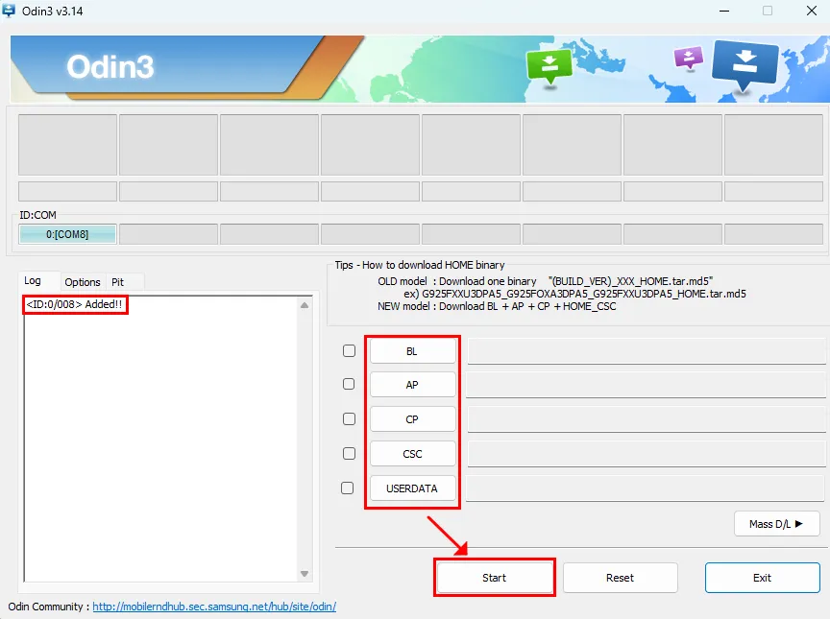This screenshot has height=619, width=830.
Task: Click the green download banner icon
Action: tap(549, 66)
